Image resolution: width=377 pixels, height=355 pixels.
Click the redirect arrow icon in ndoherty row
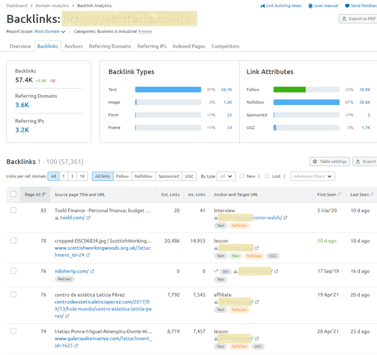[x=216, y=271]
